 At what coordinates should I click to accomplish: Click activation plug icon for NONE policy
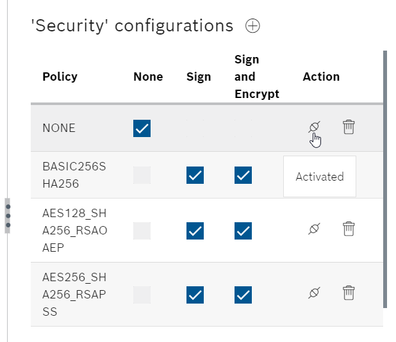[x=314, y=127]
